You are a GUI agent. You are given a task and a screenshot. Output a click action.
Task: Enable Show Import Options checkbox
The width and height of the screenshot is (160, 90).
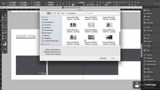[44, 49]
